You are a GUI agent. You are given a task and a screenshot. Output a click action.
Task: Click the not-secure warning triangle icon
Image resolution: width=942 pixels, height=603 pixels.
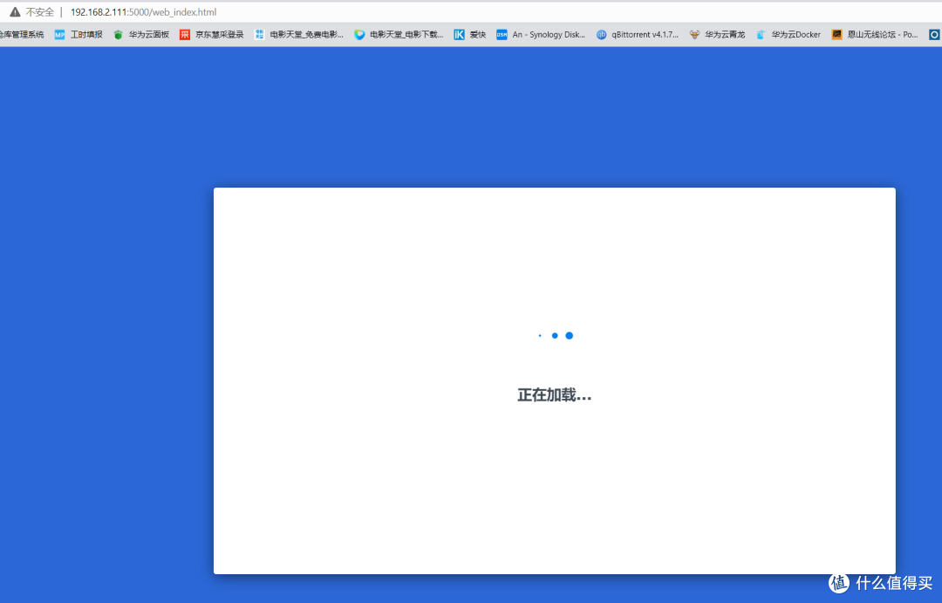(15, 12)
